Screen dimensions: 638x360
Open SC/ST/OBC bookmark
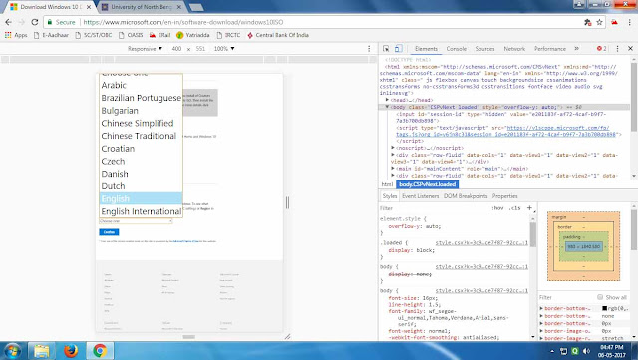point(94,35)
